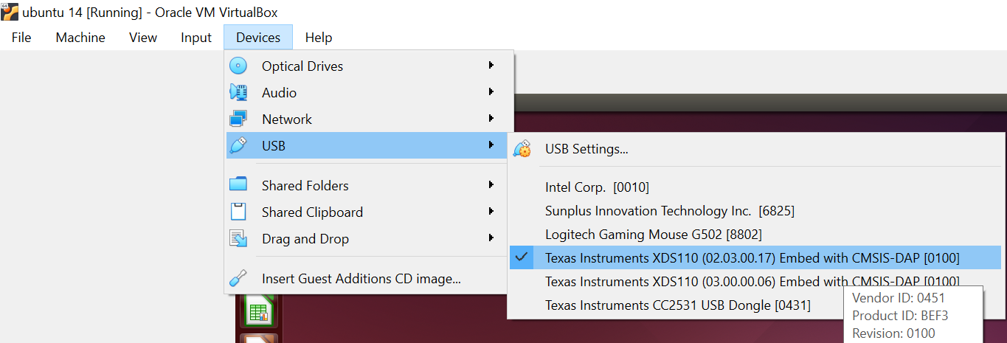This screenshot has height=343, width=1007.
Task: Click the Optical Drives disc icon
Action: 238,66
